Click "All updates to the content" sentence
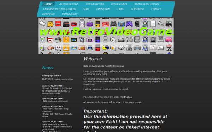This screenshot has width=212, height=132. click(x=113, y=102)
